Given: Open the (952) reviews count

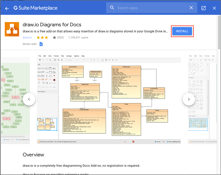Looking at the screenshot, I should click(x=60, y=38).
